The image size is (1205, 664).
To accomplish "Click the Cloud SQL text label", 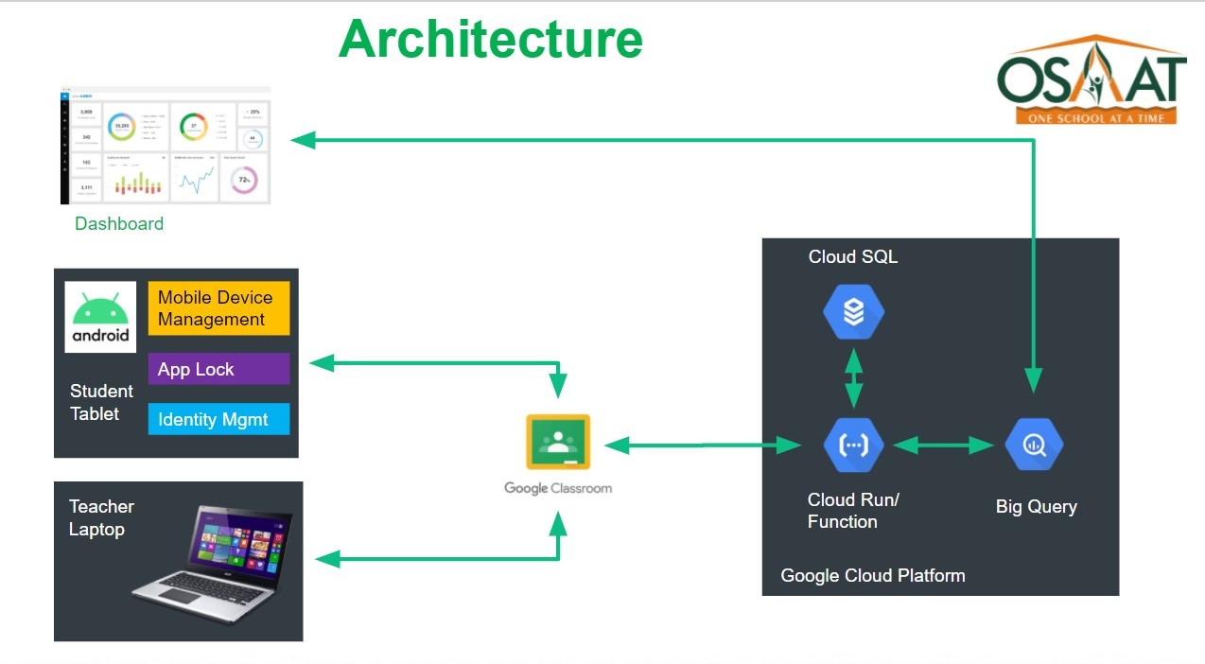I will (x=852, y=257).
